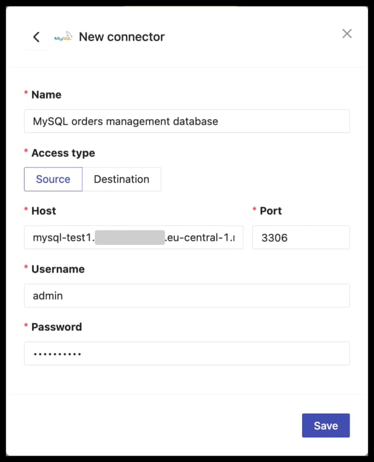Click the Username label
This screenshot has height=462, width=374.
tap(58, 269)
